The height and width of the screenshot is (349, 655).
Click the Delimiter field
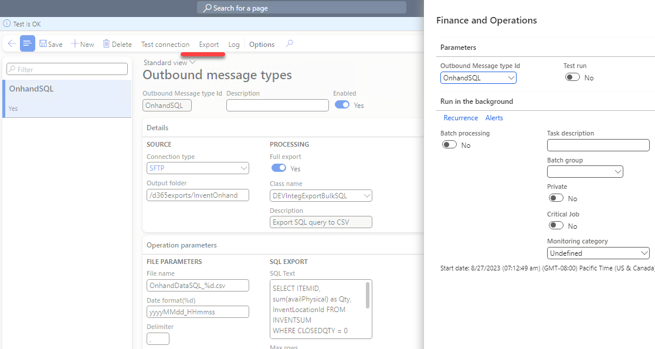pyautogui.click(x=158, y=338)
